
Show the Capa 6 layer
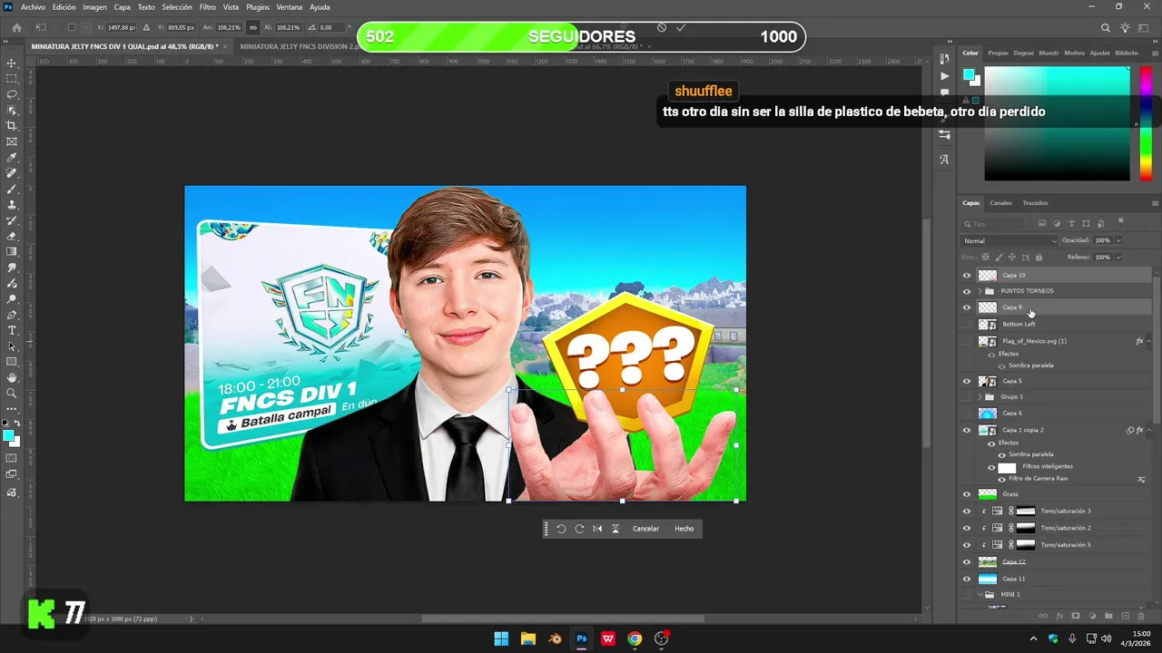[x=967, y=414]
